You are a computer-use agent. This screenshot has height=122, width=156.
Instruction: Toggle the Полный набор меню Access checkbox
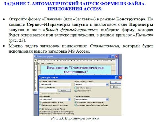(x=40, y=102)
